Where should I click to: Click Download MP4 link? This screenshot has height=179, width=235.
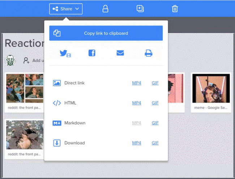pos(137,143)
